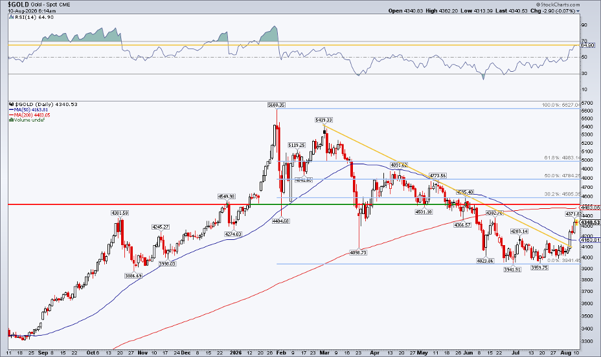
Task: Click the '$GOLD (Daily) 4340.53' legend
Action: 46,104
